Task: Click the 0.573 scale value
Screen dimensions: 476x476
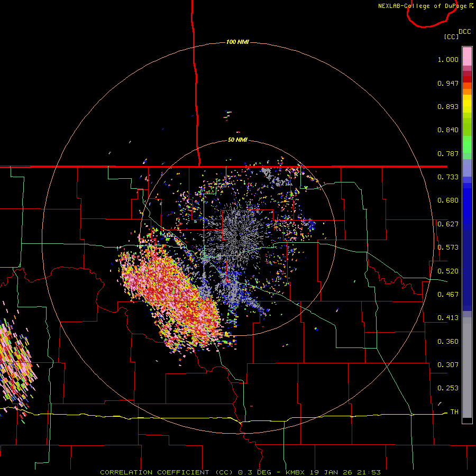Action: click(448, 248)
